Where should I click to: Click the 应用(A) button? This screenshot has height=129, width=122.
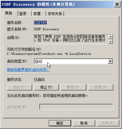[x=108, y=123]
